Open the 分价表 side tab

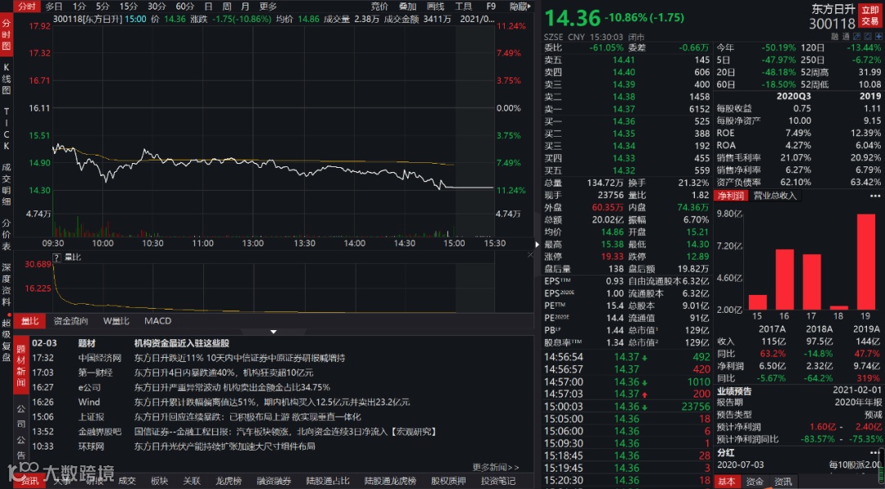[x=7, y=234]
